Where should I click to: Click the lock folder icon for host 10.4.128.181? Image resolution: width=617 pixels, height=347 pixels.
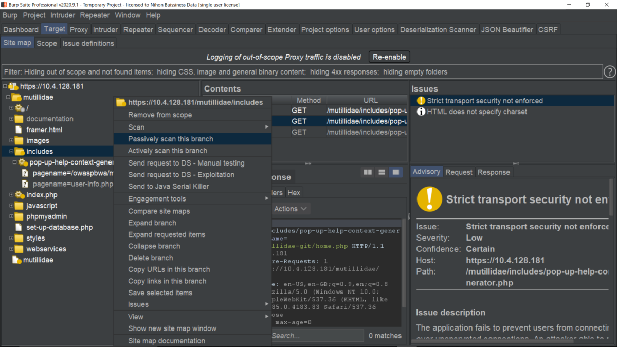[x=13, y=86]
